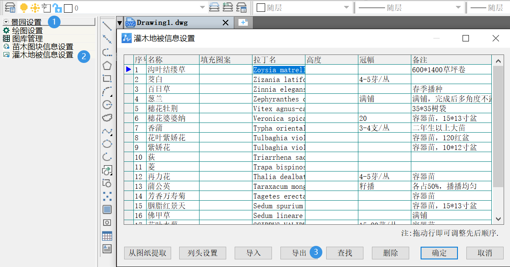The width and height of the screenshot is (510, 267).
Task: Open the document tab list arrow
Action: (x=120, y=23)
